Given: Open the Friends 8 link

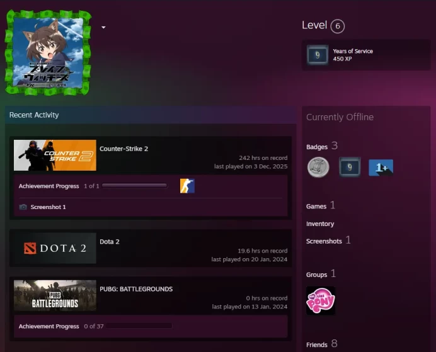Looking at the screenshot, I should [x=322, y=344].
